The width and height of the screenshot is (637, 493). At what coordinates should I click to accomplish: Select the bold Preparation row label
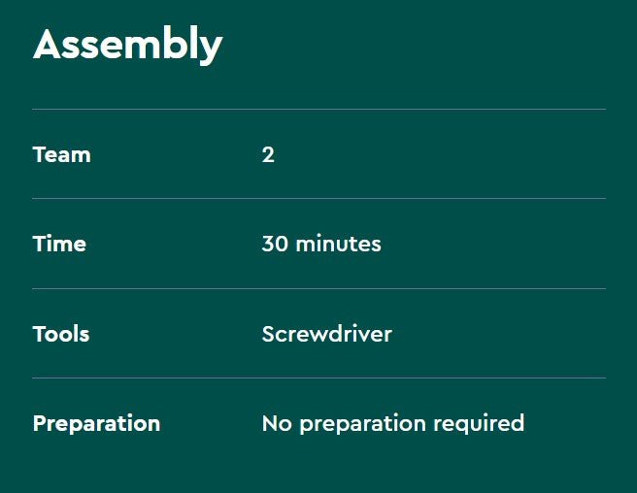pyautogui.click(x=96, y=423)
